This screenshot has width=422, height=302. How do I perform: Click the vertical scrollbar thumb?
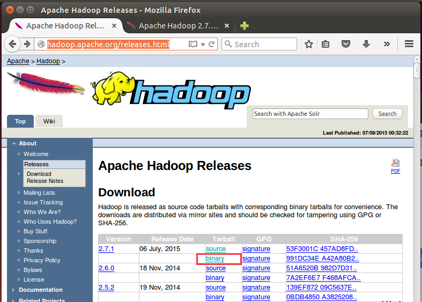tap(417, 70)
